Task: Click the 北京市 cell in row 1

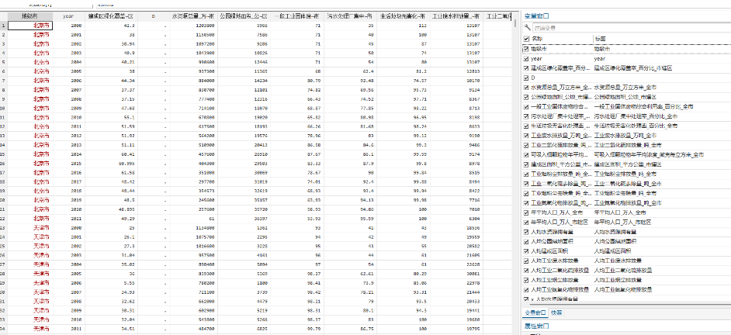Action: 30,26
